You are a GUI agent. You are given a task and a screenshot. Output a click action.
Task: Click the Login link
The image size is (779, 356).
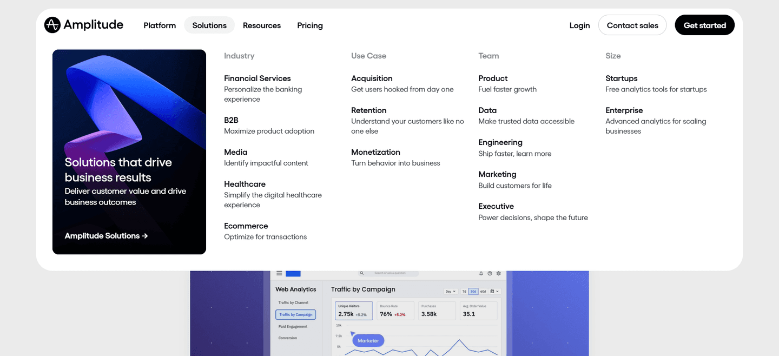click(x=579, y=25)
